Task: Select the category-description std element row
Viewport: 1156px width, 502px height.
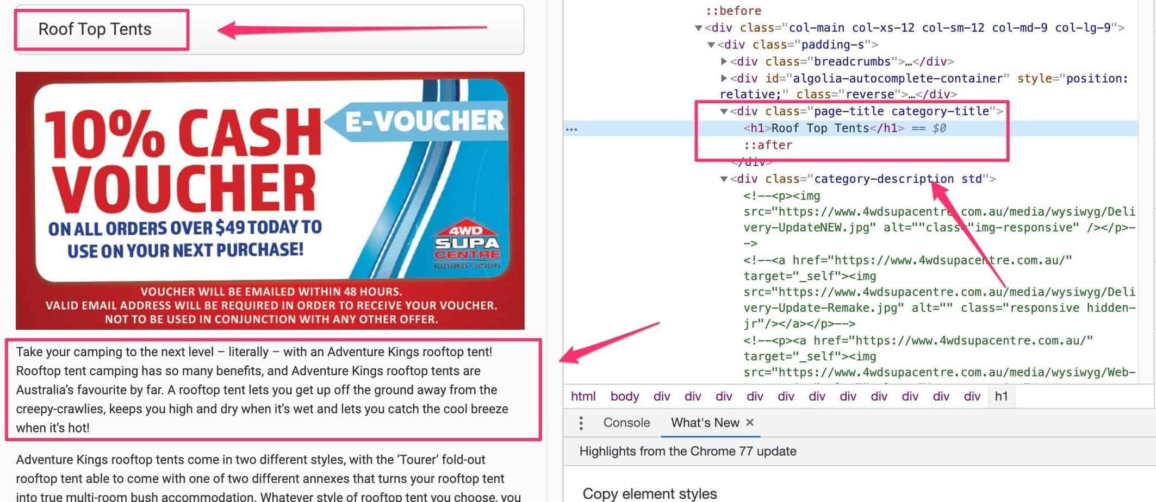Action: point(863,179)
